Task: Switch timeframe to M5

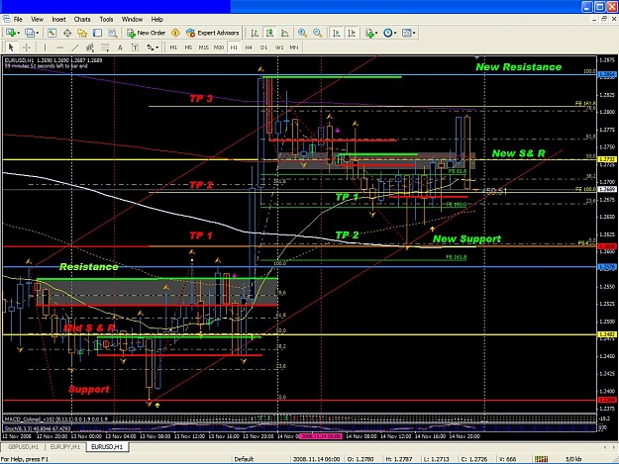Action: click(x=188, y=47)
